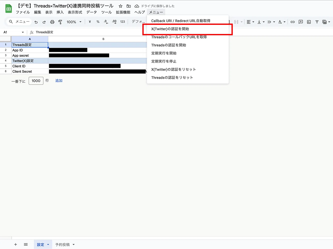Check cloud save status icon
Screen dimensions: 333x249
(x=137, y=6)
